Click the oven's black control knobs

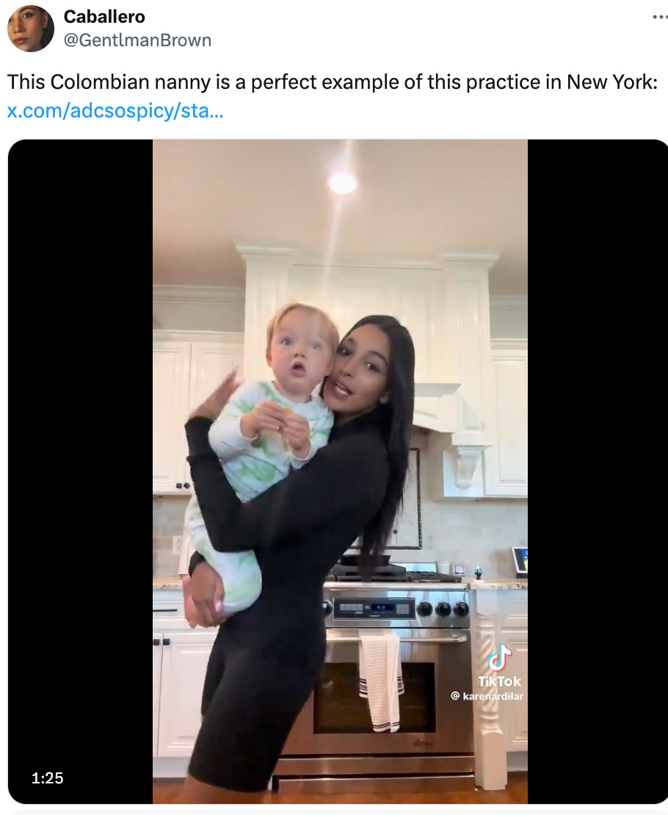[443, 609]
